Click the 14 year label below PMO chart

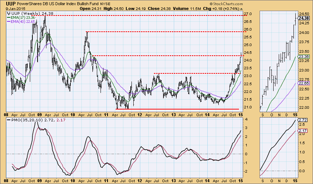point(207,181)
